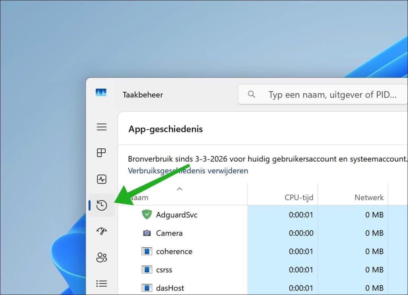This screenshot has width=408, height=295.
Task: Open the Opstart-apps speedometer icon
Action: pos(102,231)
